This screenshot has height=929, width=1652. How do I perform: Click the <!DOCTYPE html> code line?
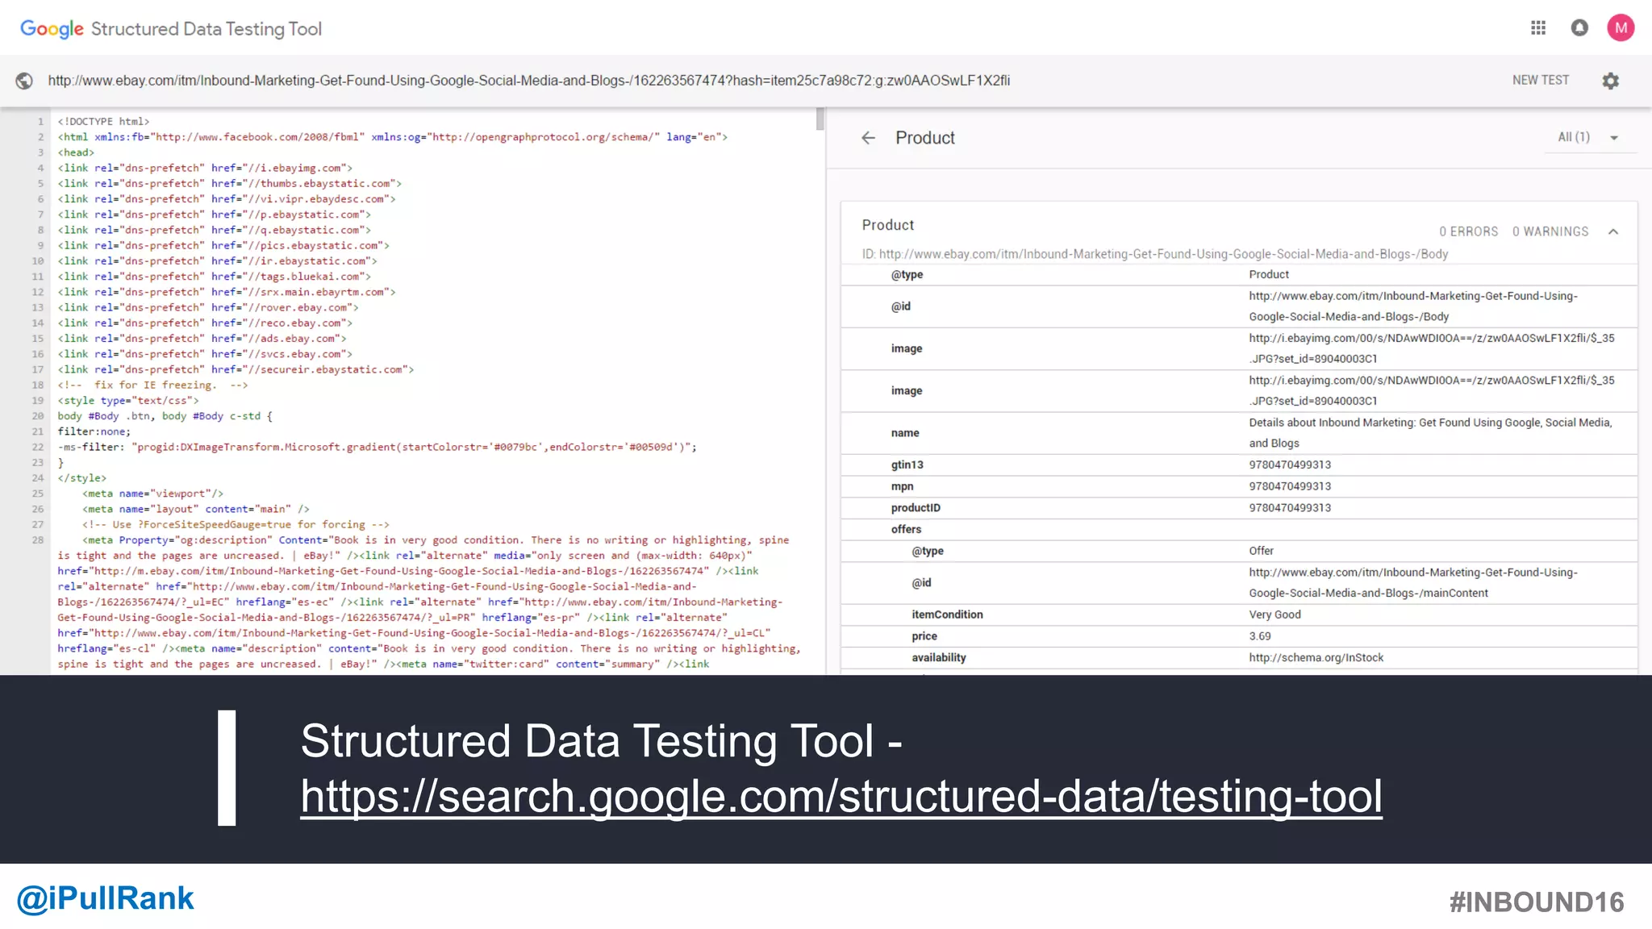103,122
